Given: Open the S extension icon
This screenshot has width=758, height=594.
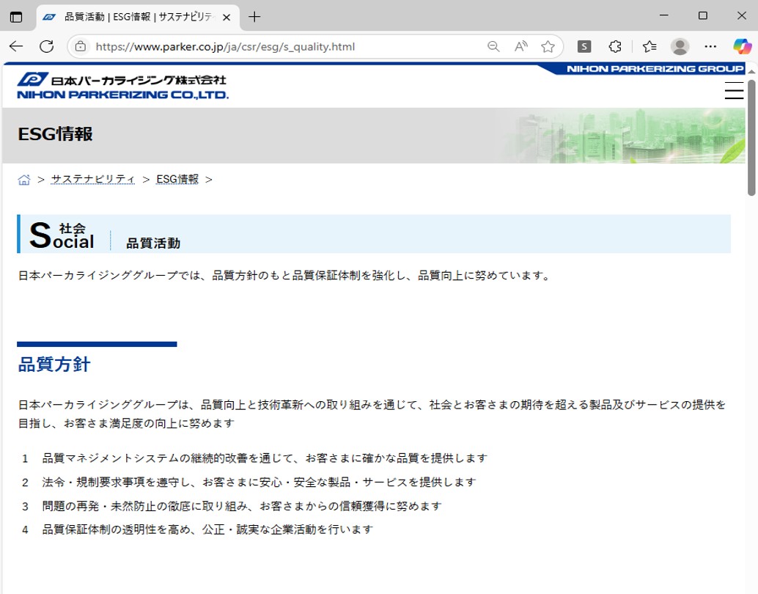Looking at the screenshot, I should click(584, 46).
